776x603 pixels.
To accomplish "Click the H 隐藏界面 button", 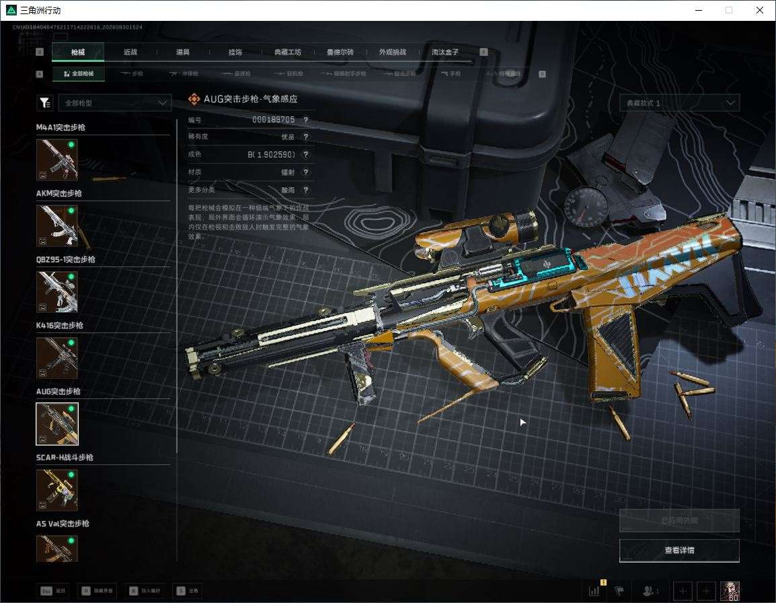I will click(x=97, y=591).
